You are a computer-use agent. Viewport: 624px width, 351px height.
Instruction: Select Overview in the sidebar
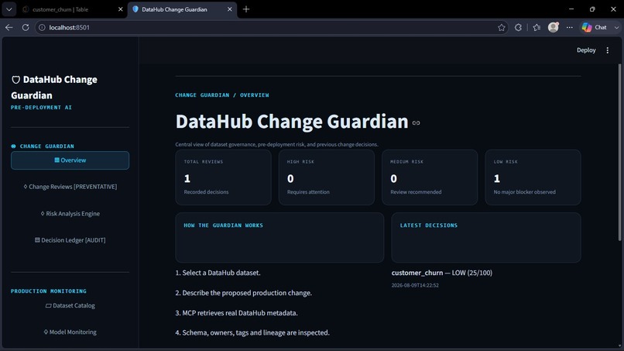[70, 160]
